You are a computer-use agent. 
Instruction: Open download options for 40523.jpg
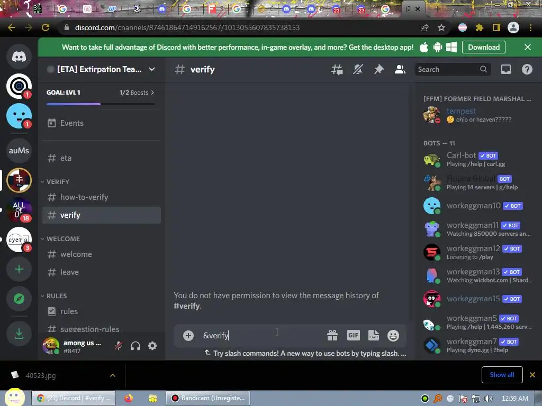coord(113,375)
